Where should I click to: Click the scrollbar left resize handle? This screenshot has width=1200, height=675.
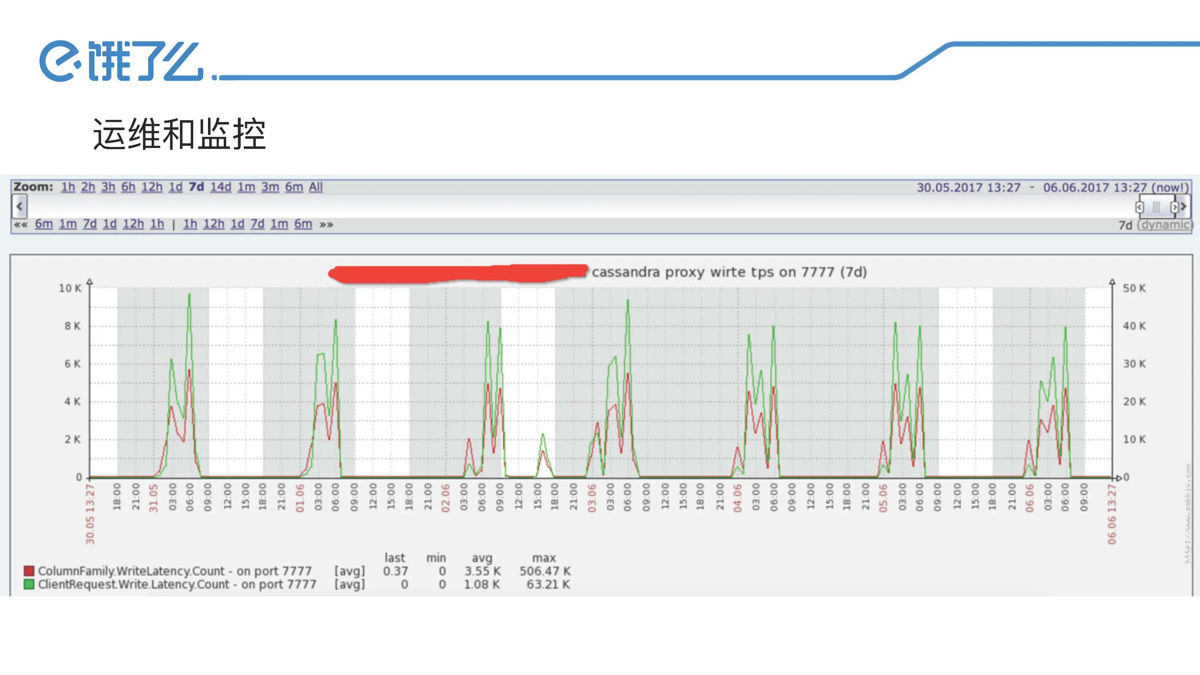point(1140,207)
